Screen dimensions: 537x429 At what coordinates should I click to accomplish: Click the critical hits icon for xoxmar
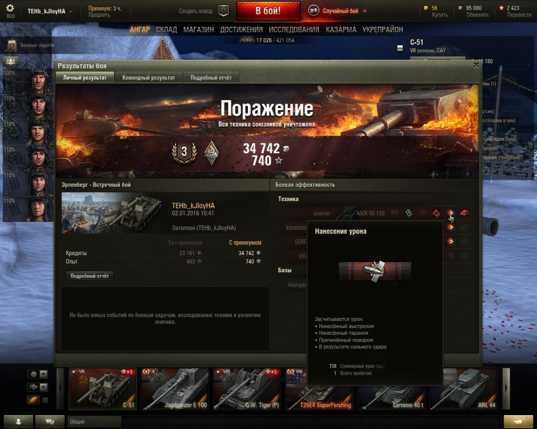tap(436, 214)
